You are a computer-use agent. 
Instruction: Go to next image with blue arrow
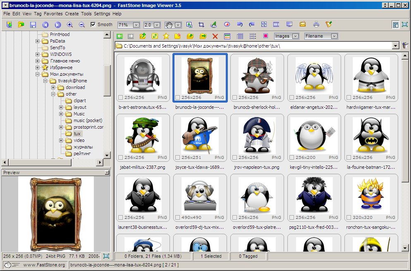[x=57, y=25]
